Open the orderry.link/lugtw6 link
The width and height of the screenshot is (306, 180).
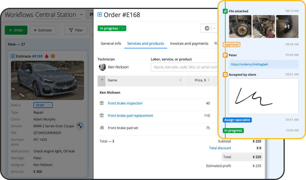(x=249, y=64)
